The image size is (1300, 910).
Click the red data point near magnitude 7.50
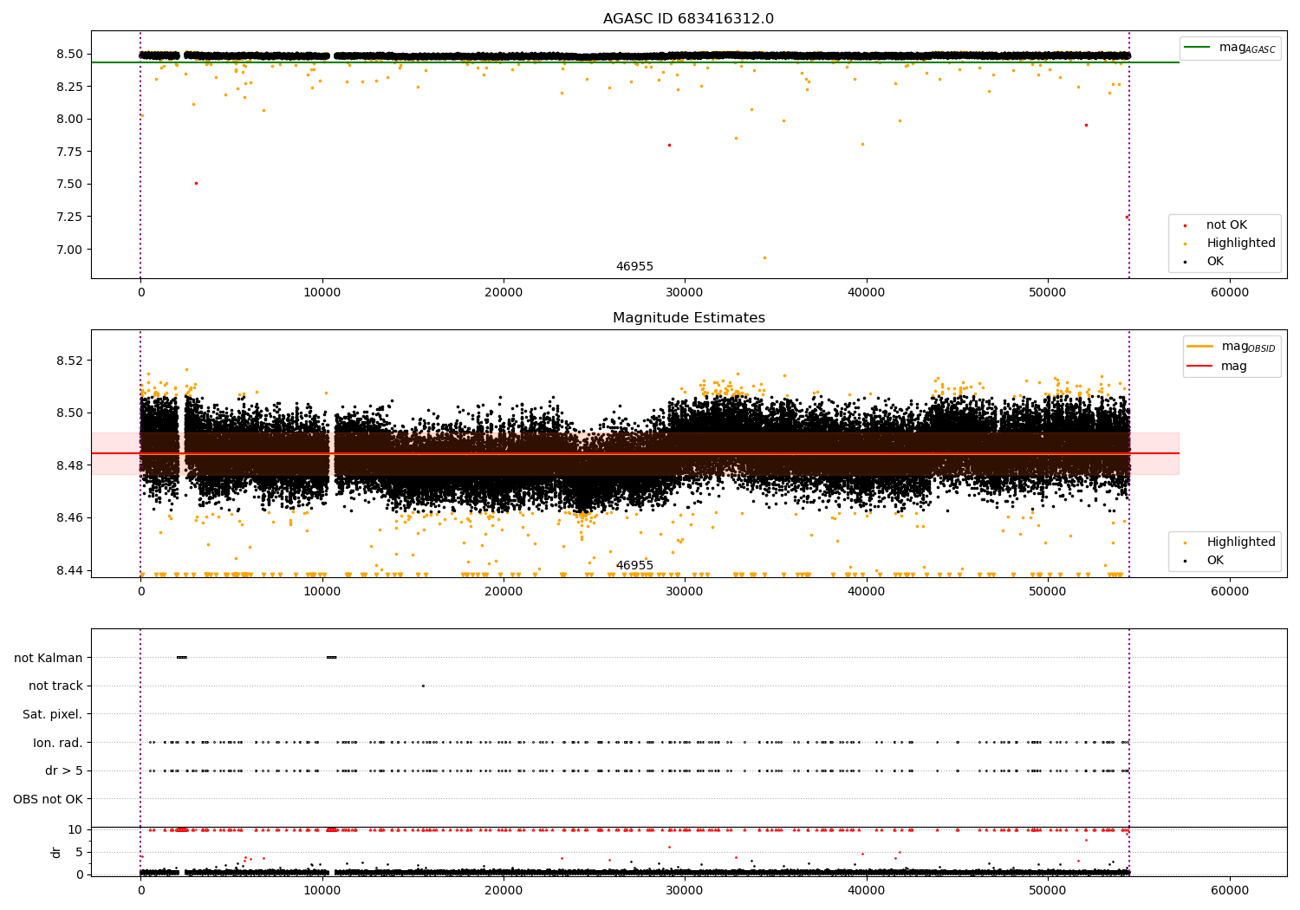[x=196, y=183]
